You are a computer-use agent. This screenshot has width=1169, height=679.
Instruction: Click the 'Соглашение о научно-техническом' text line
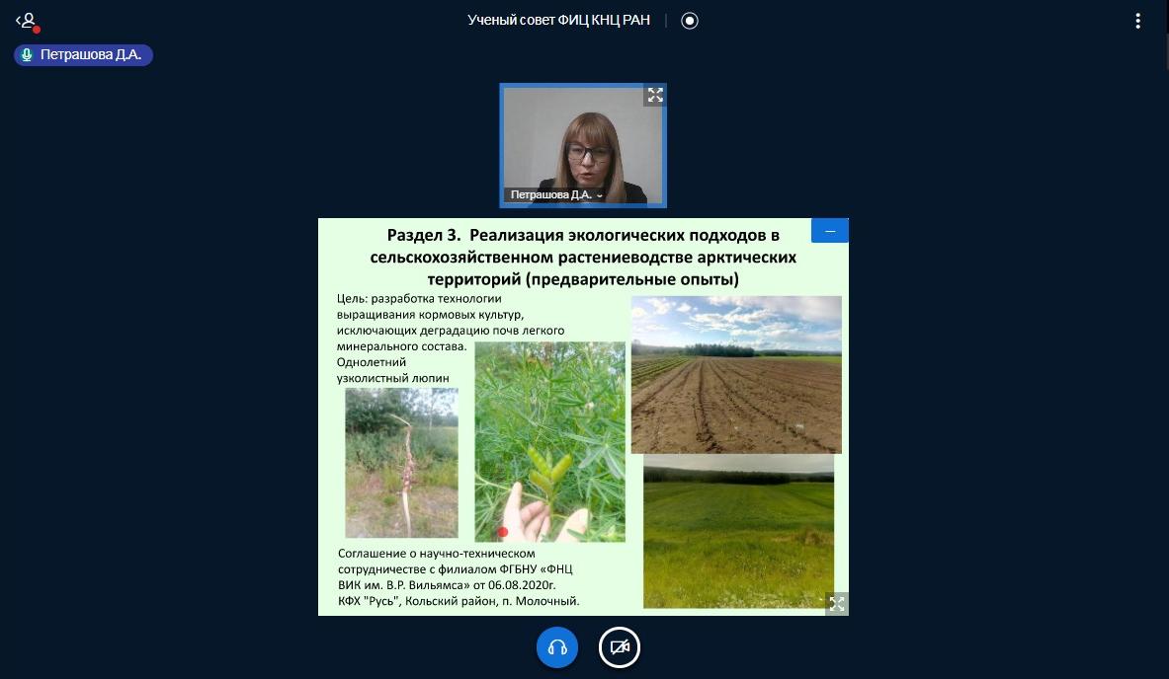click(x=436, y=554)
